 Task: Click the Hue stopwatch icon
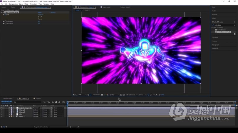pyautogui.click(x=5, y=15)
